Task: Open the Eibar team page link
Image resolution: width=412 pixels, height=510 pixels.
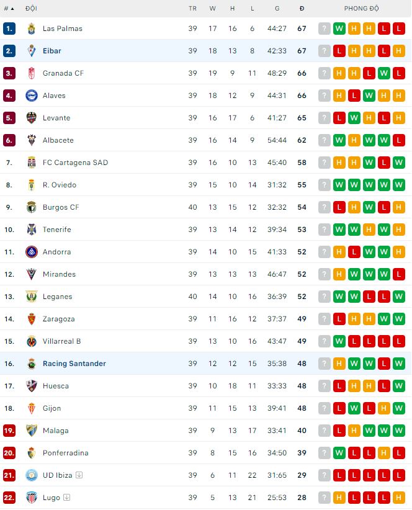Action: (52, 51)
